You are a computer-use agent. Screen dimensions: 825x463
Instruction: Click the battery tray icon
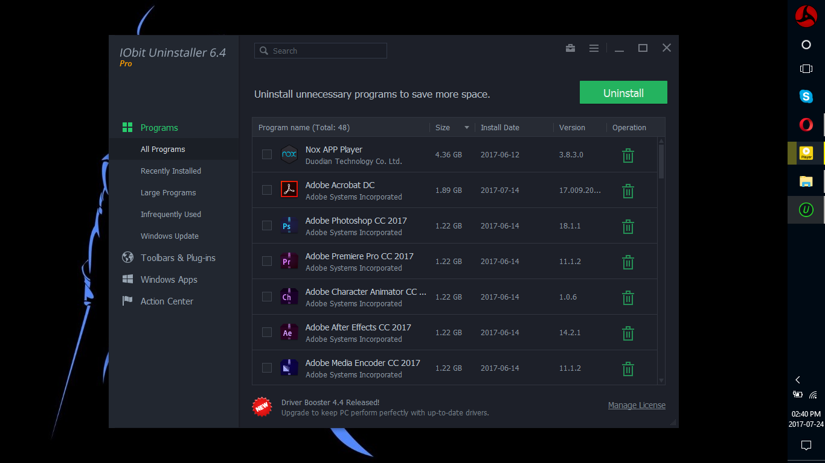(x=798, y=395)
